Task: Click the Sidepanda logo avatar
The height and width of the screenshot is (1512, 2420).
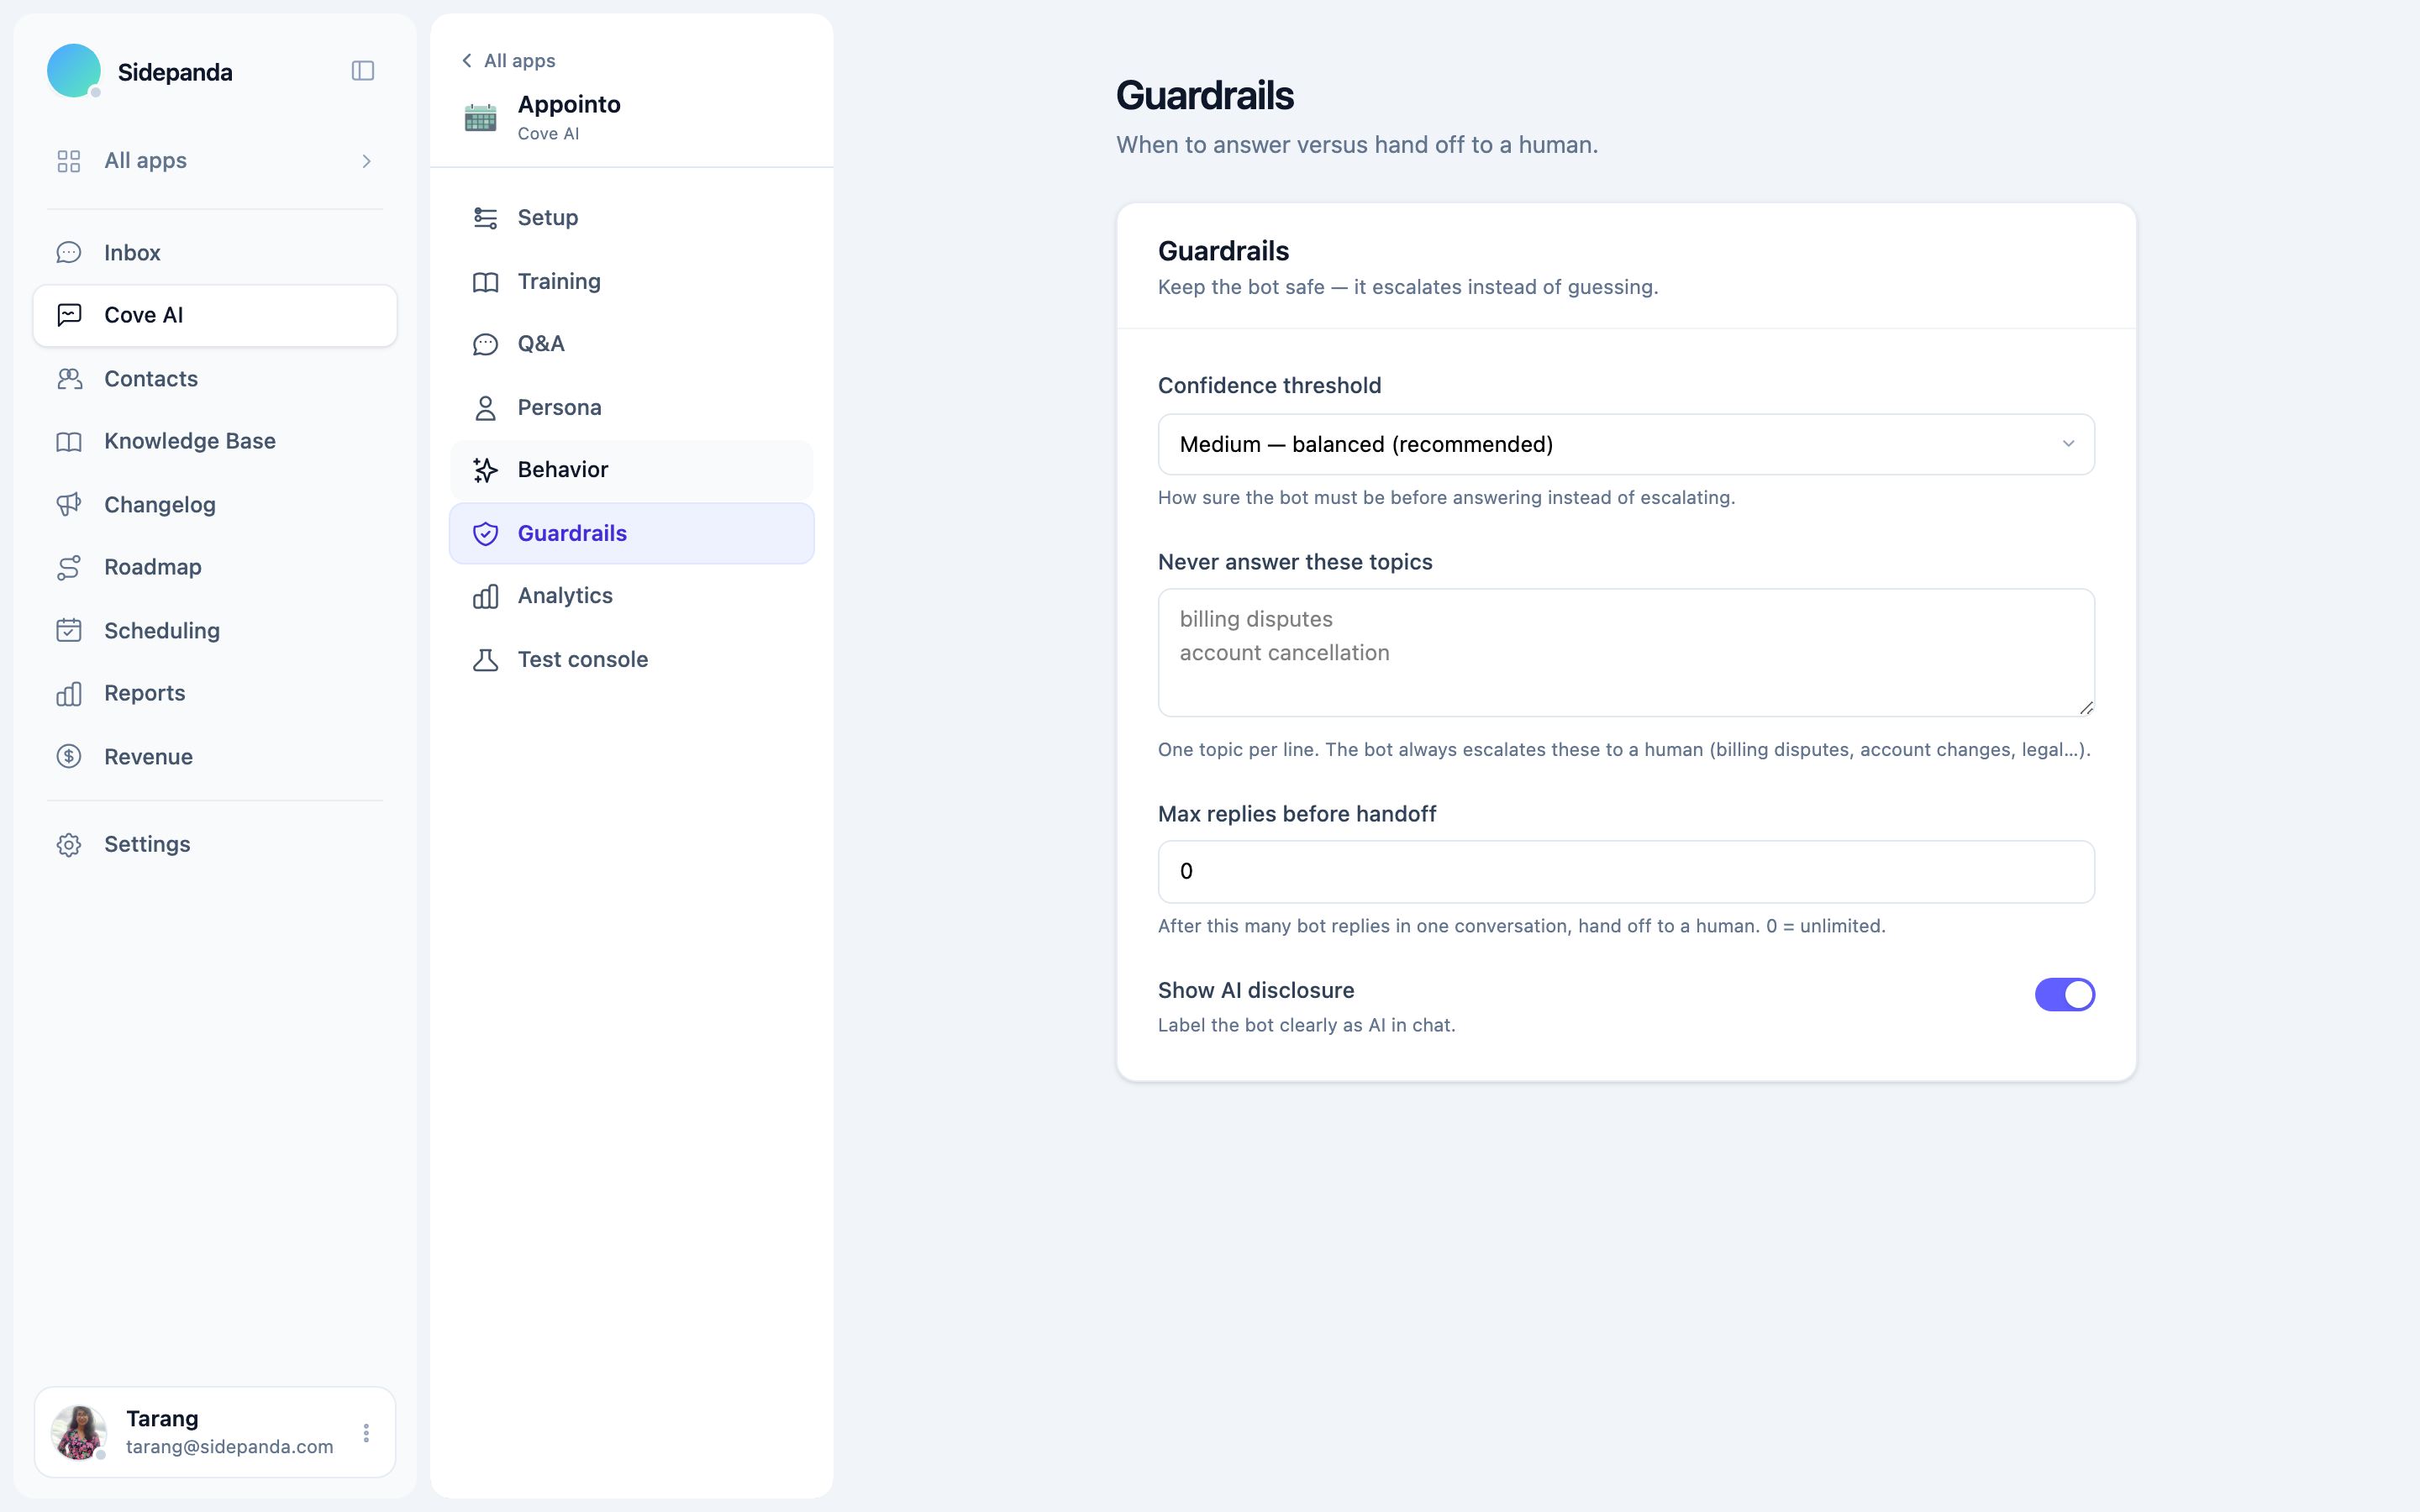Action: coord(74,71)
